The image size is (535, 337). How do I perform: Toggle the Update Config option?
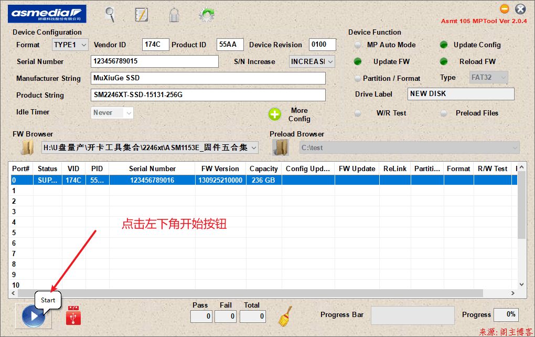[x=444, y=45]
